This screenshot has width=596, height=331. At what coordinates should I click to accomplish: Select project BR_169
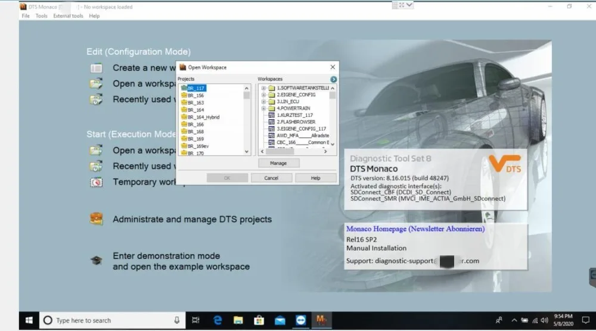click(195, 139)
